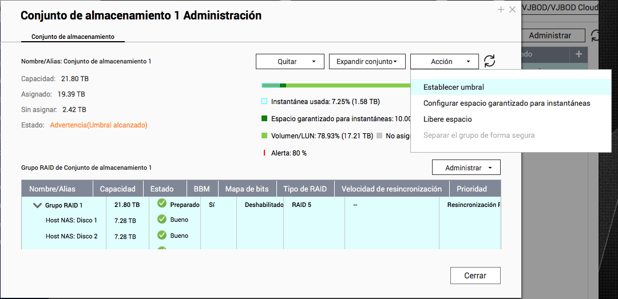
Task: Open the Expandir conjunto dropdown
Action: pos(367,62)
